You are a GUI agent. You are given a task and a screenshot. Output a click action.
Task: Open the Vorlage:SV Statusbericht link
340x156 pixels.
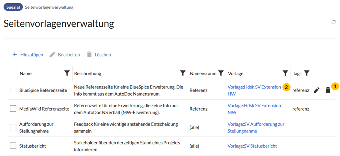(x=252, y=146)
